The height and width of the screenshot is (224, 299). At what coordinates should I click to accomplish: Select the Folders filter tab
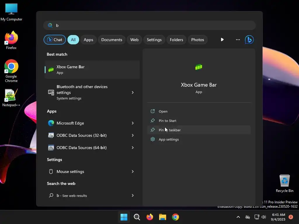pos(176,40)
